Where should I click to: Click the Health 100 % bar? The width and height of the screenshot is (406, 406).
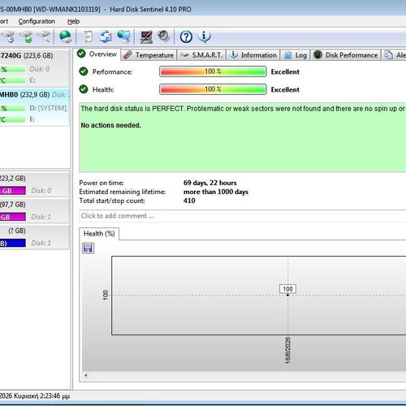coord(213,89)
